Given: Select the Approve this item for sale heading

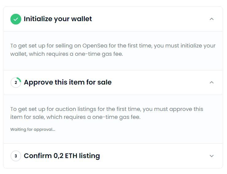Looking at the screenshot, I should [68, 82].
